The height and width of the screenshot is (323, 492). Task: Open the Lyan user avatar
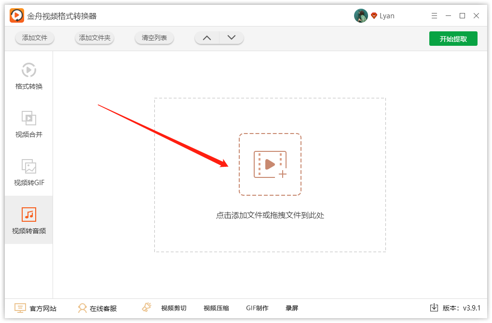coord(361,16)
